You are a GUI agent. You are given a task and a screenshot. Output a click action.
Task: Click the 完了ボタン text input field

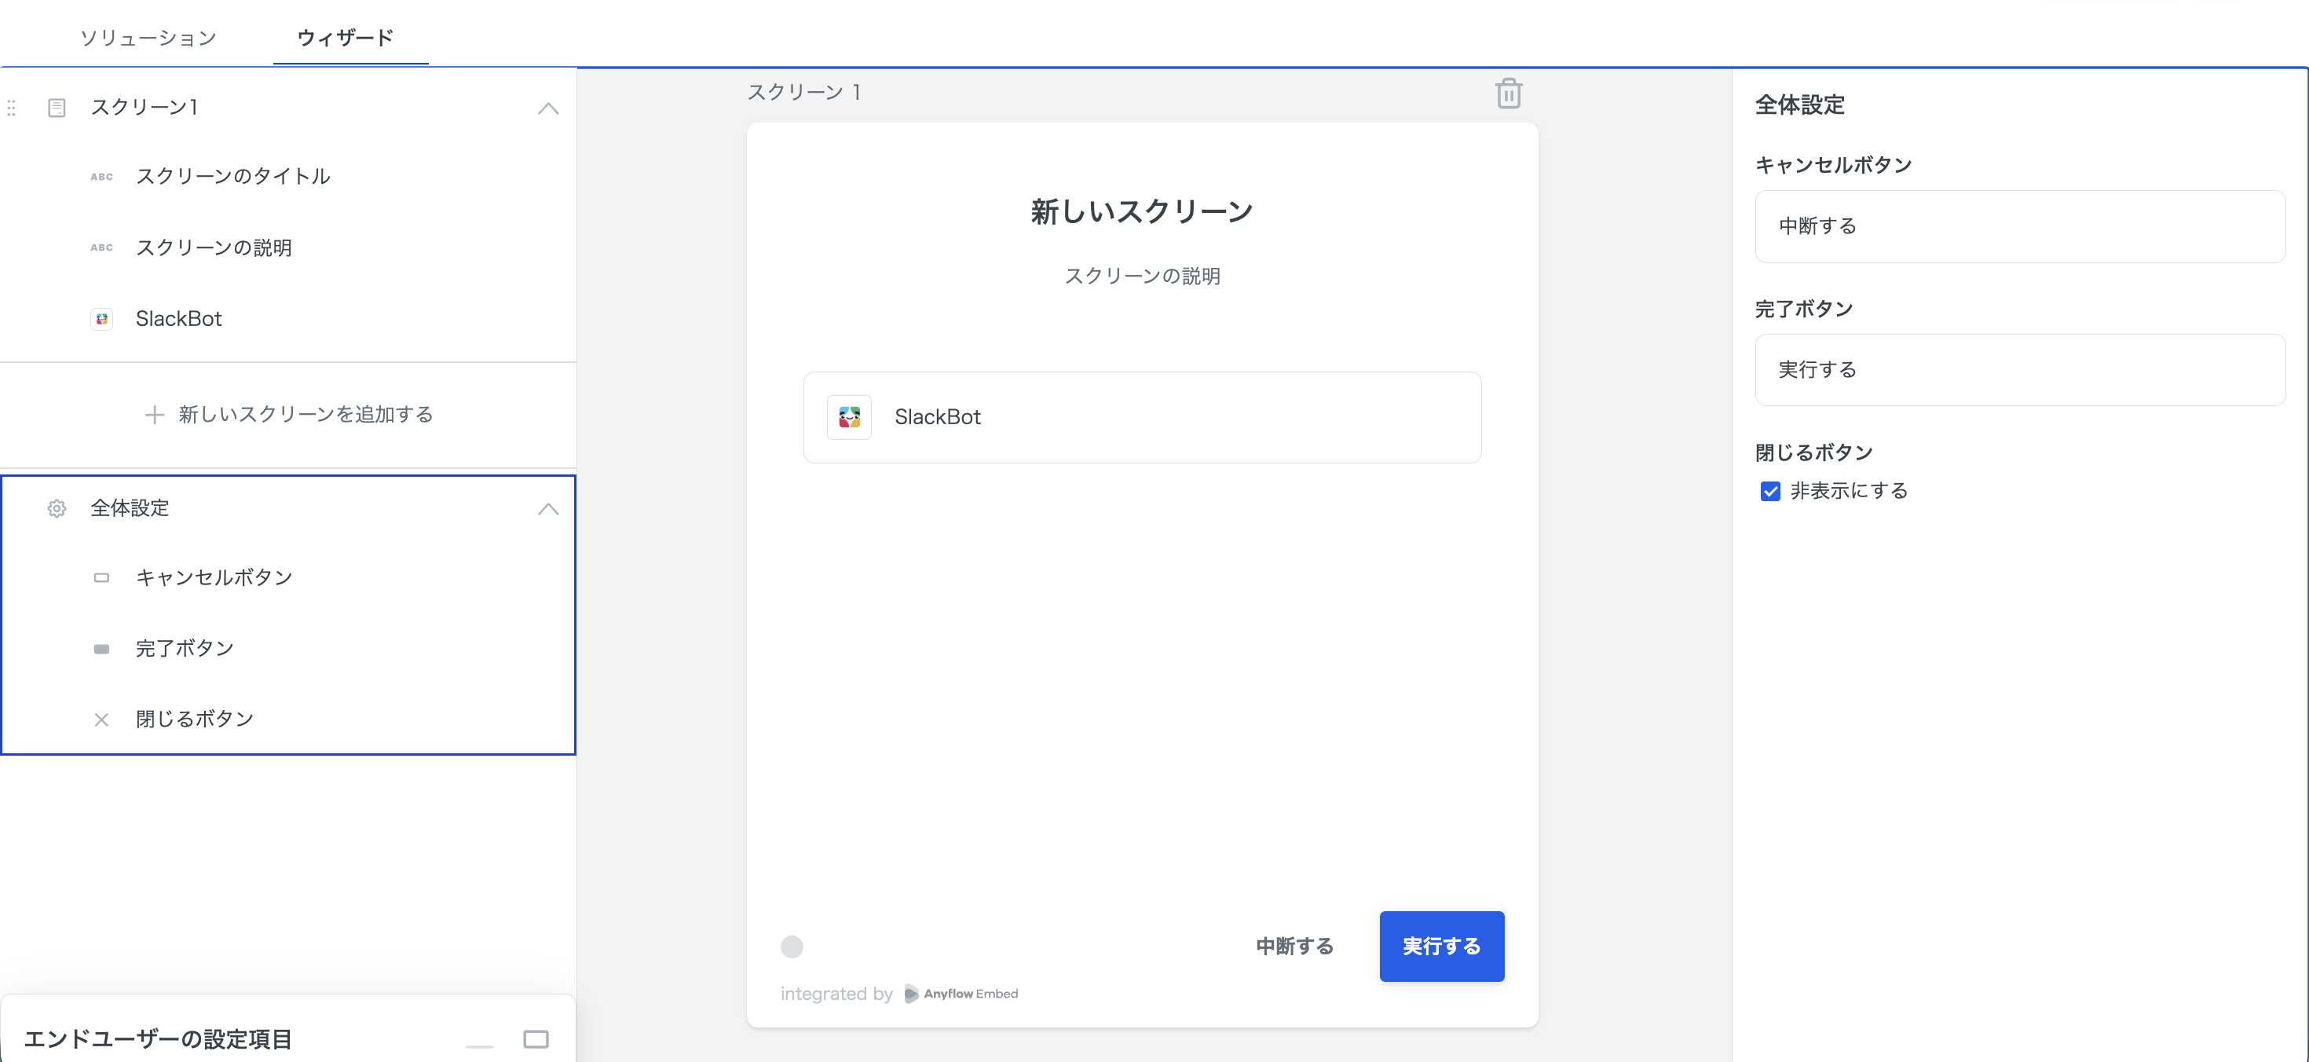coord(2018,370)
